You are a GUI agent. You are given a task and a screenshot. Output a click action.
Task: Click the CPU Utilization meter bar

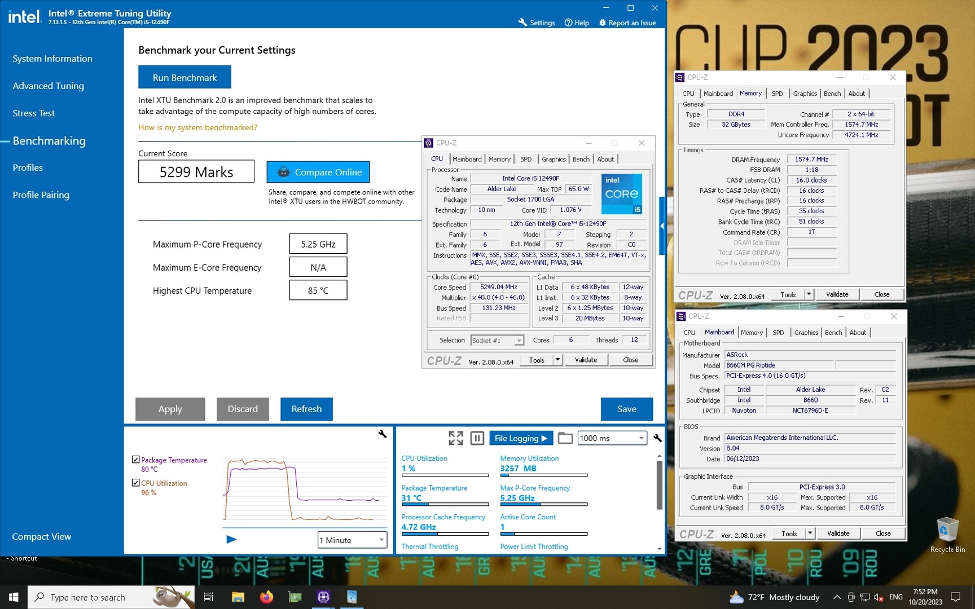click(x=445, y=475)
